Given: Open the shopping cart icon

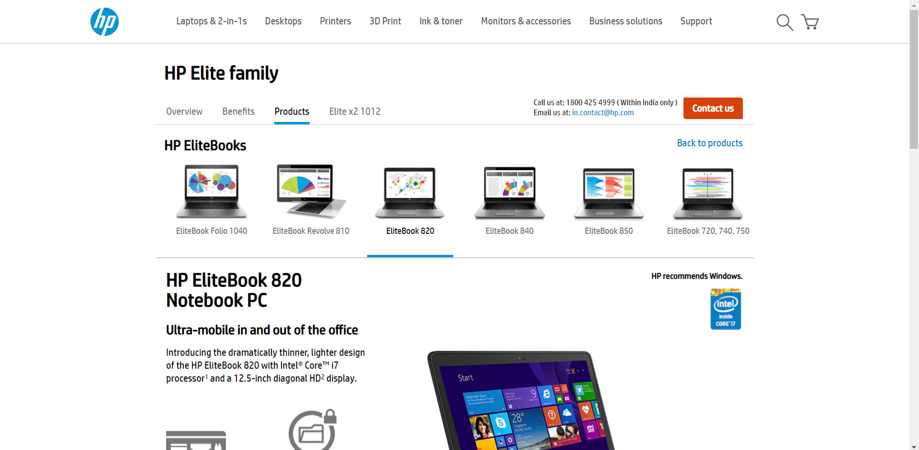Looking at the screenshot, I should point(810,22).
